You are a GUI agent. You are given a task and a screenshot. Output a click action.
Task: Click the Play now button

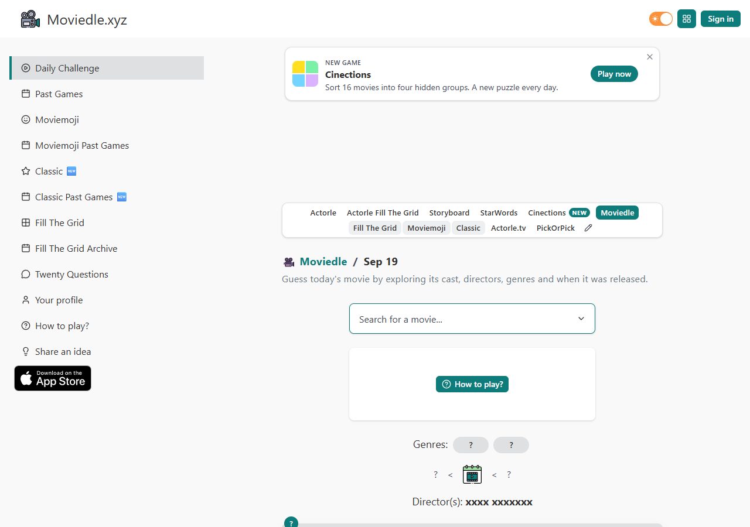pos(614,74)
